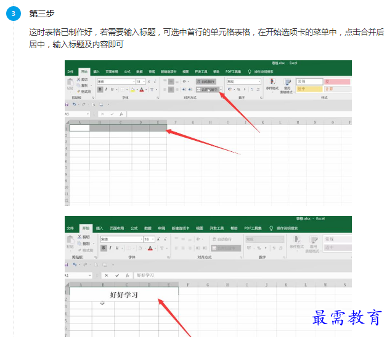Open name box dropdown in 好好学习 Excel screenshot
Screen dimensions: 387x337
point(90,276)
